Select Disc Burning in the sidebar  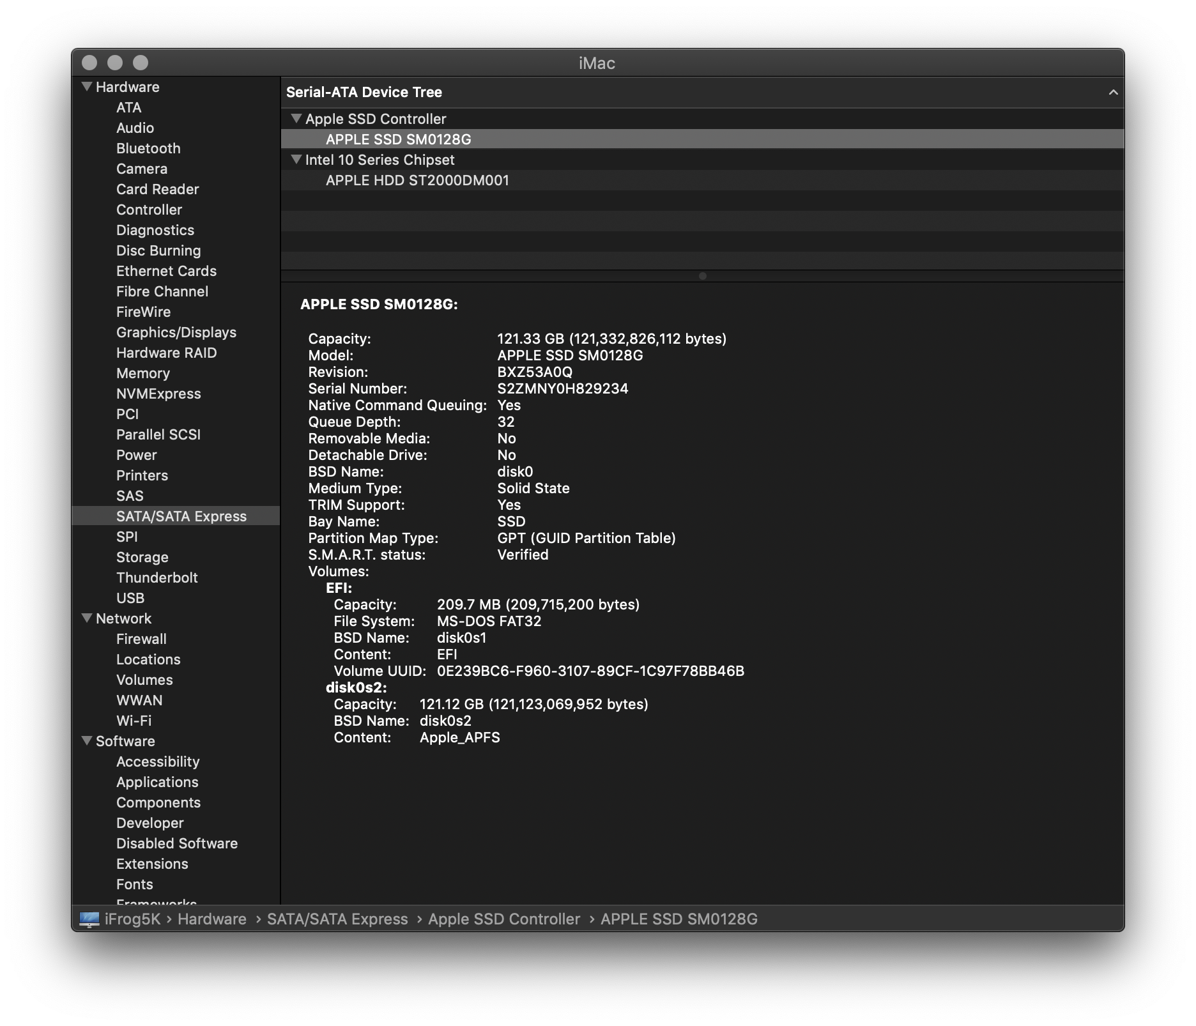(x=158, y=250)
